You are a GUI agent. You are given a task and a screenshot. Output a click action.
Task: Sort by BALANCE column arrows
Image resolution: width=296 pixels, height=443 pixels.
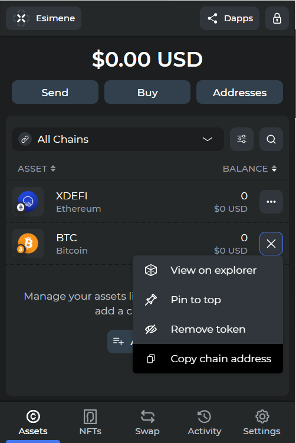click(274, 169)
